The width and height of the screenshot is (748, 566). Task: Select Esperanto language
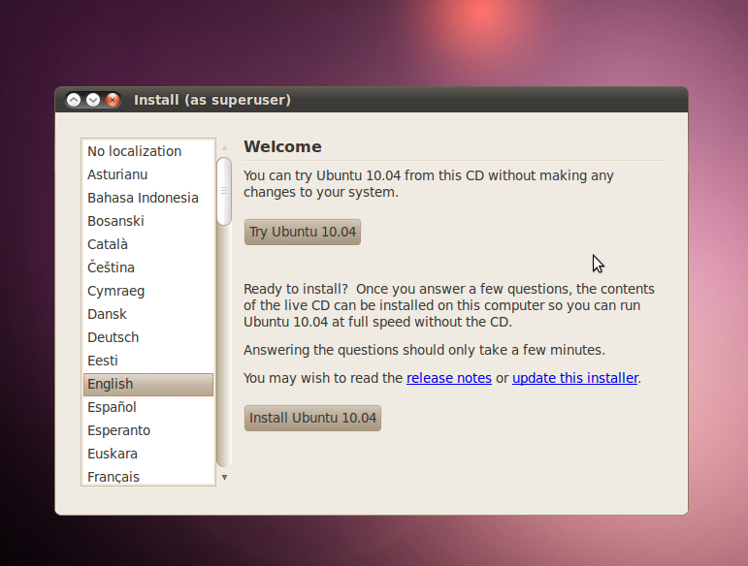click(148, 430)
